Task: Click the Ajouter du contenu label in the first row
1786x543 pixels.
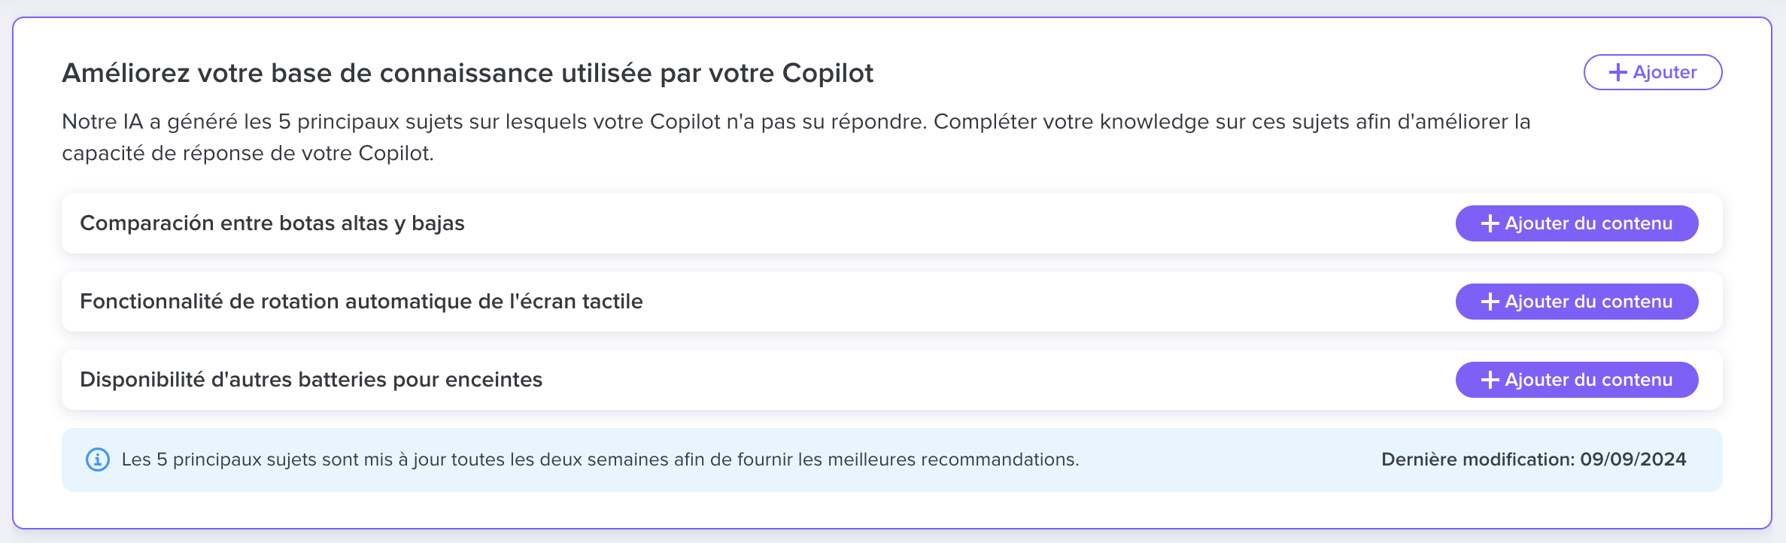Action: tap(1589, 223)
